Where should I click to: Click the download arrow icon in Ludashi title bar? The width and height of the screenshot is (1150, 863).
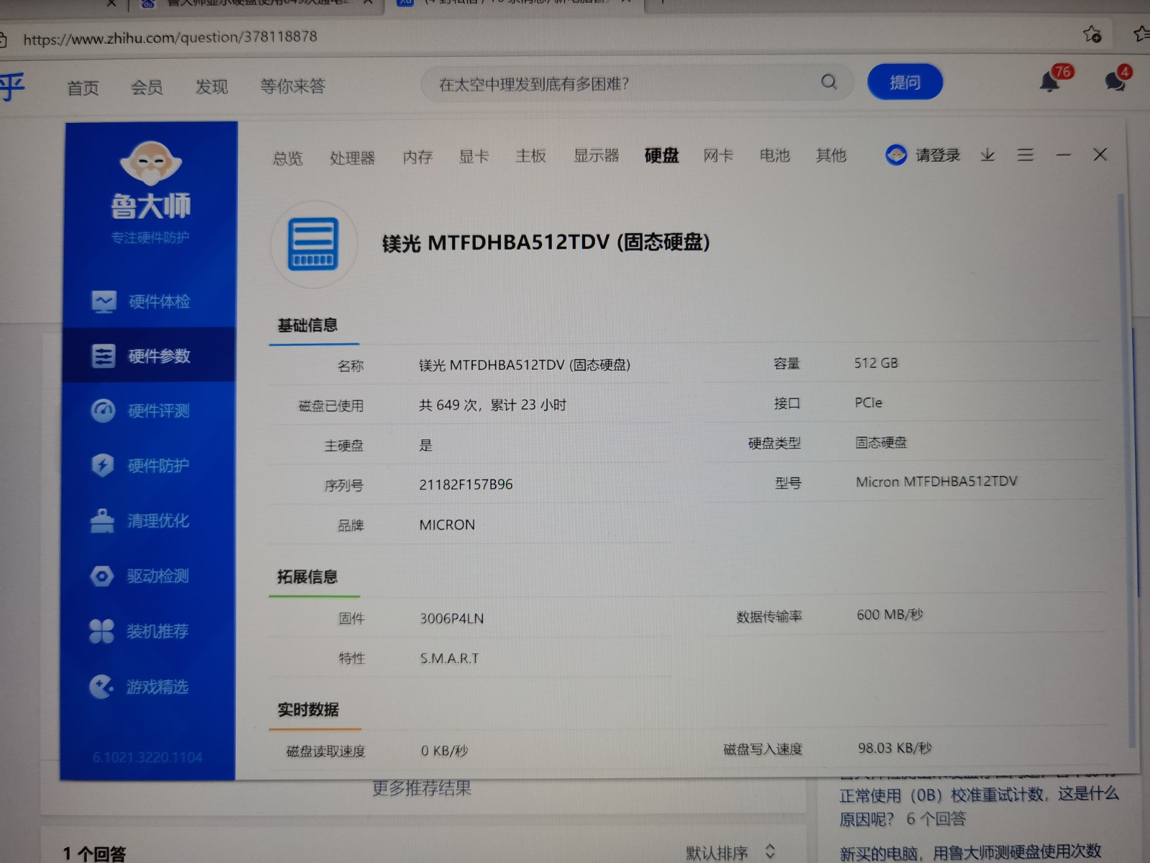[988, 155]
